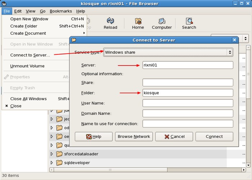
Task: Click the Browse Network button
Action: tap(134, 136)
